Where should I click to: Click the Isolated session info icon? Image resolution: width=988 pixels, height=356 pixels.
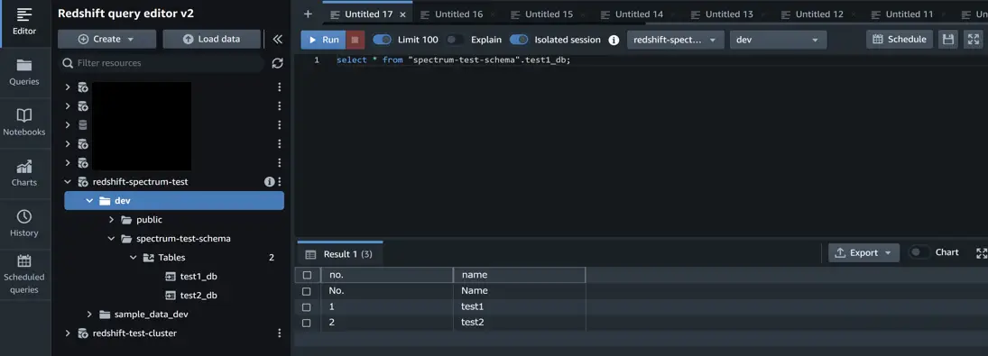pos(614,40)
